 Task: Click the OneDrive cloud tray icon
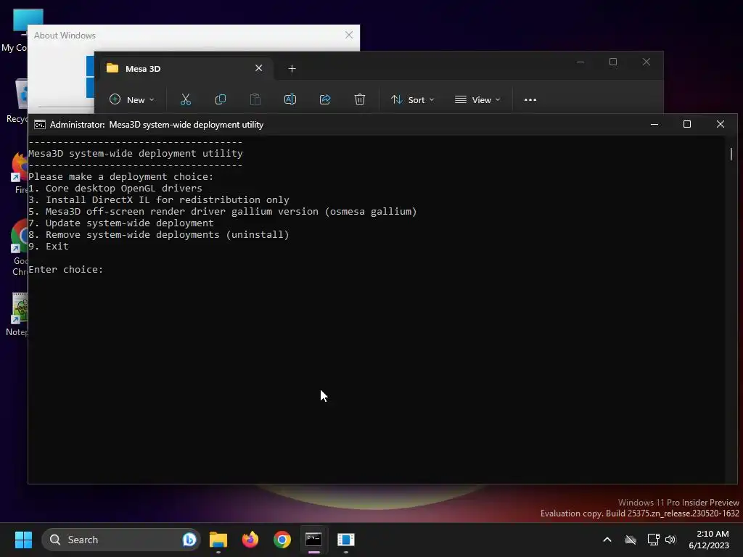(631, 540)
